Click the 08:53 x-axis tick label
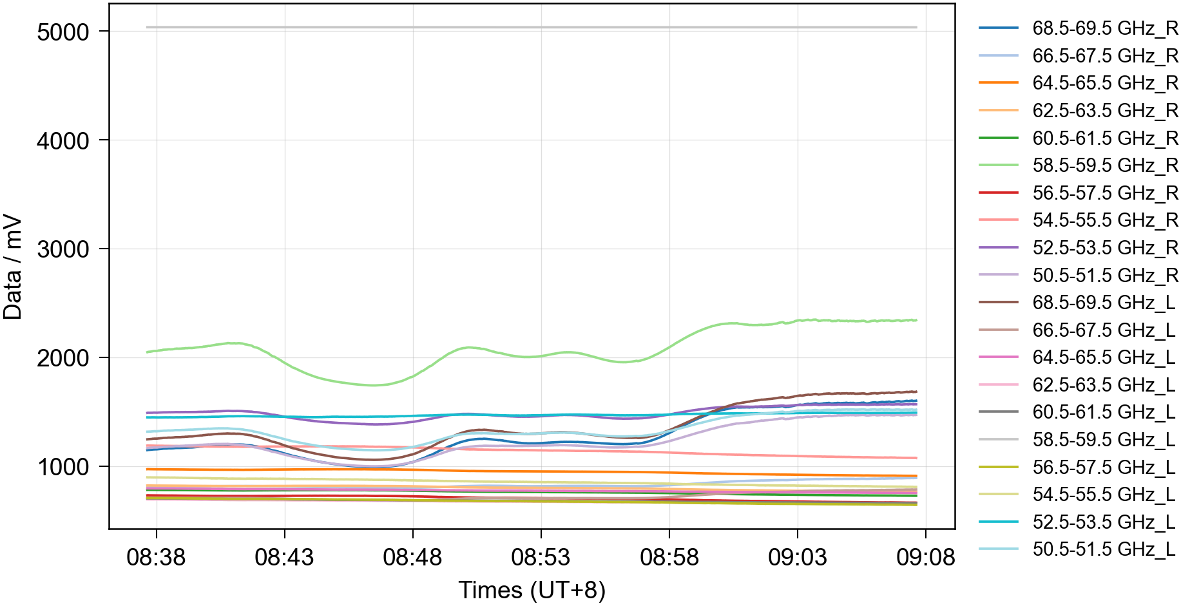The width and height of the screenshot is (1190, 606). point(541,557)
